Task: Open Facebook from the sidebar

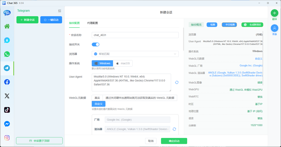Action: [x=7, y=82]
